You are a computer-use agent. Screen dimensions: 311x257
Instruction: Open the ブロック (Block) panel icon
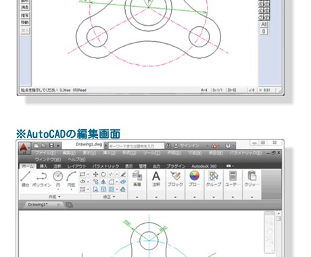pos(175,176)
